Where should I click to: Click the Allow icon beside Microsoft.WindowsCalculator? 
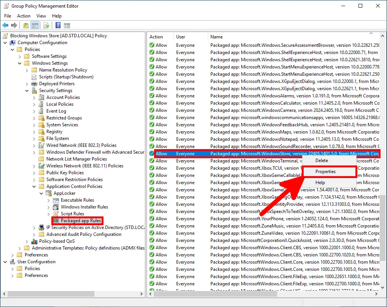(x=152, y=103)
